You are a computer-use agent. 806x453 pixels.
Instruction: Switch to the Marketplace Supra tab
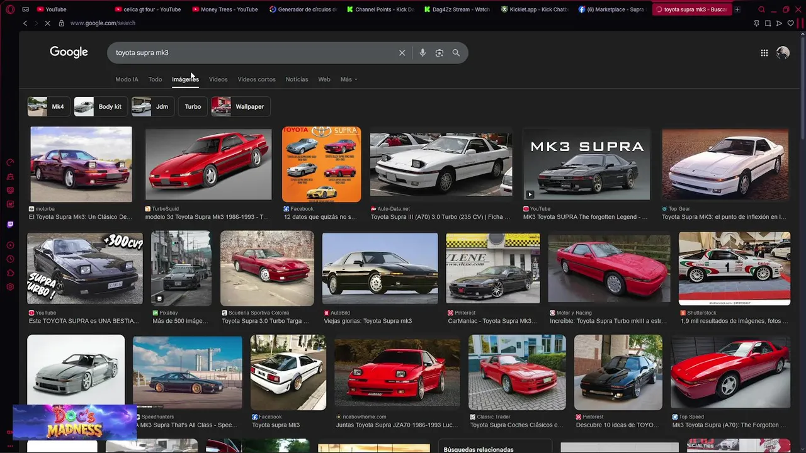point(613,9)
